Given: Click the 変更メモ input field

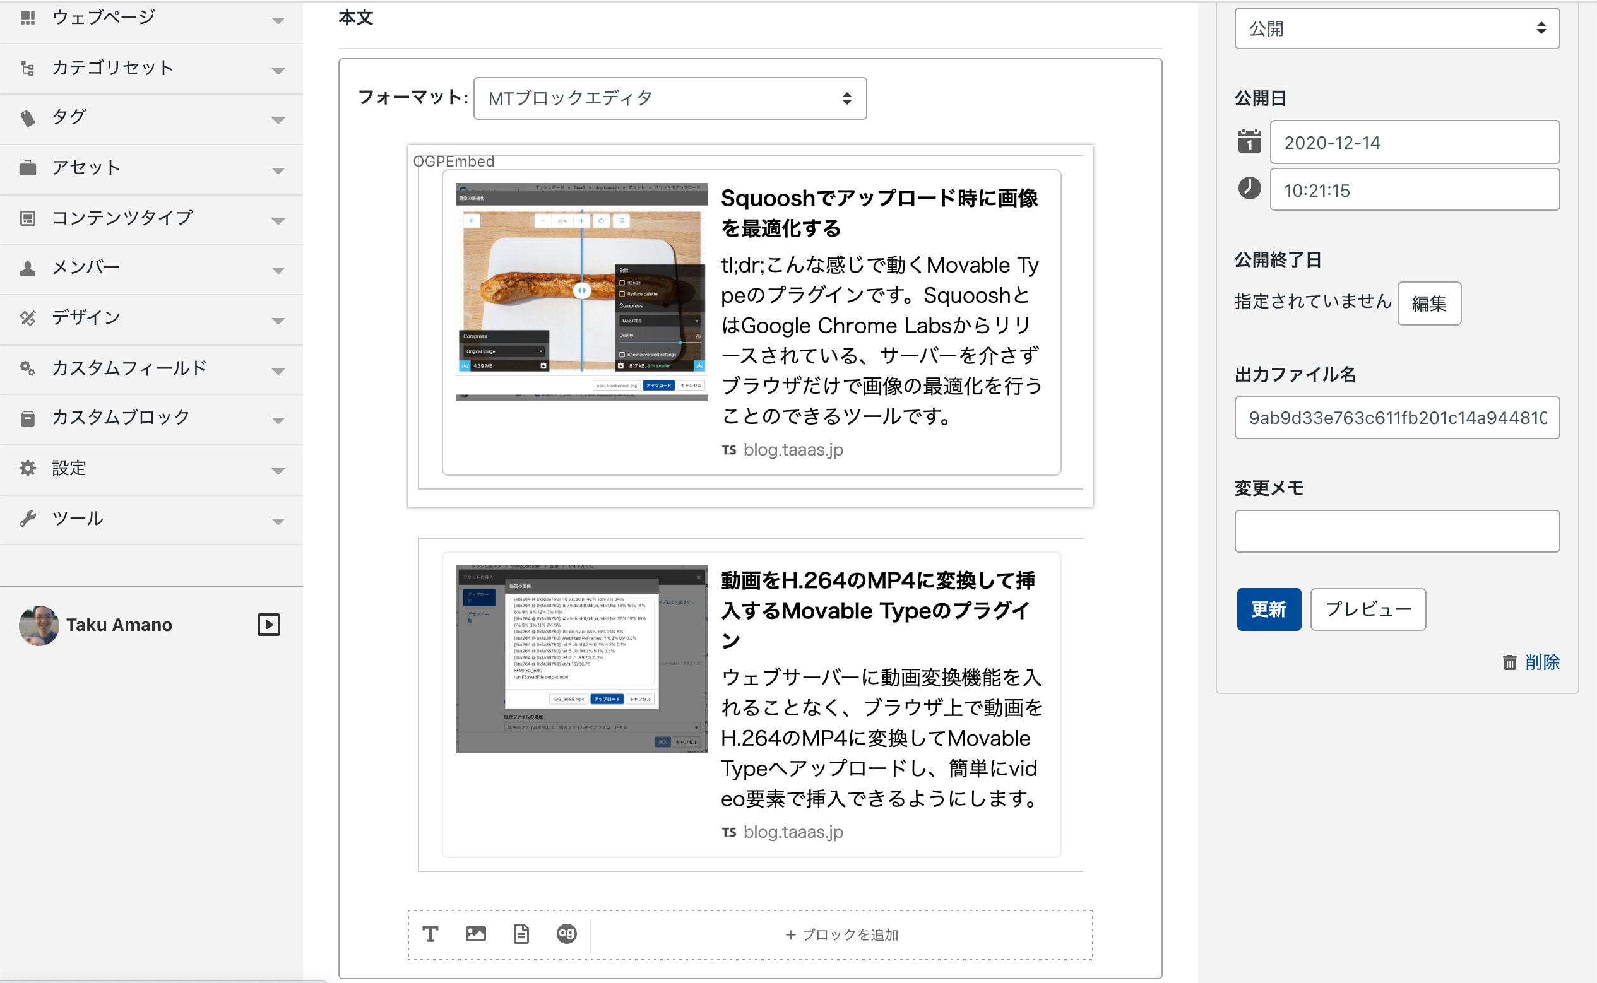Looking at the screenshot, I should [x=1397, y=531].
